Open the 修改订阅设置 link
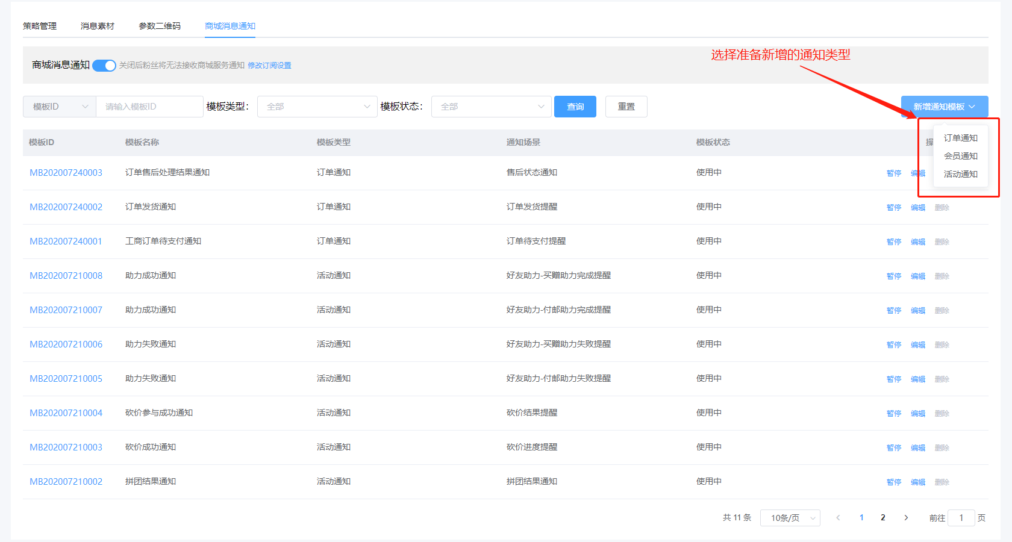The image size is (1012, 542). (x=269, y=66)
